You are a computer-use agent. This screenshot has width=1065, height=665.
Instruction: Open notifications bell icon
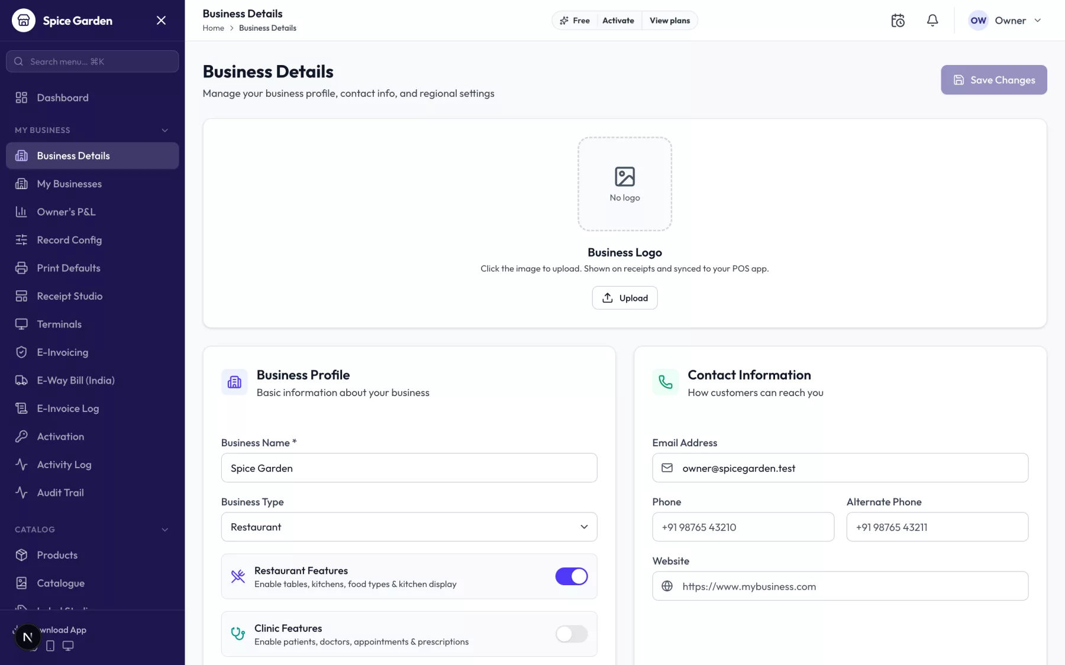click(x=932, y=21)
